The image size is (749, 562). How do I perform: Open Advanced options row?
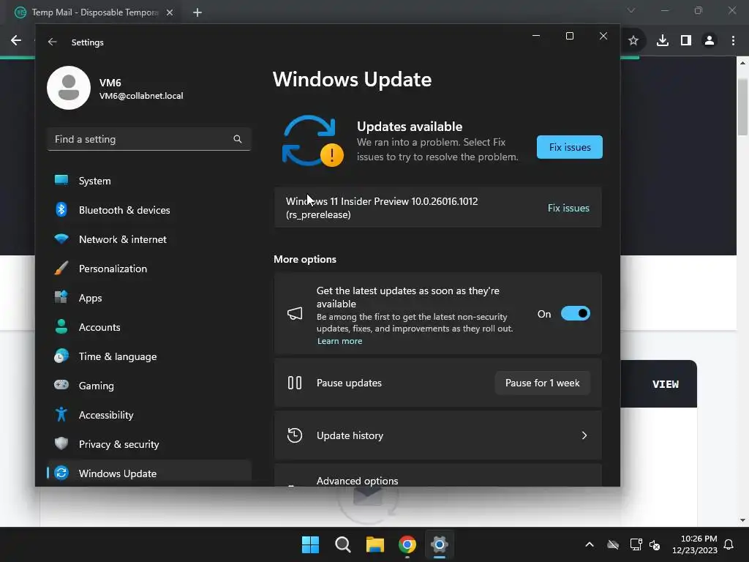pos(437,476)
